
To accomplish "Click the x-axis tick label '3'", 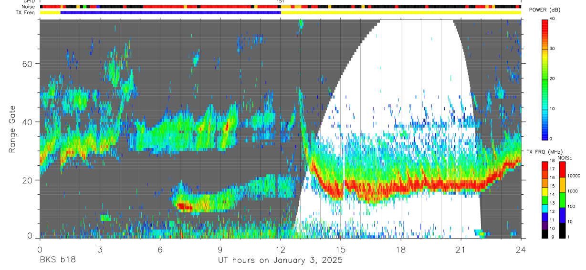I will coord(100,249).
